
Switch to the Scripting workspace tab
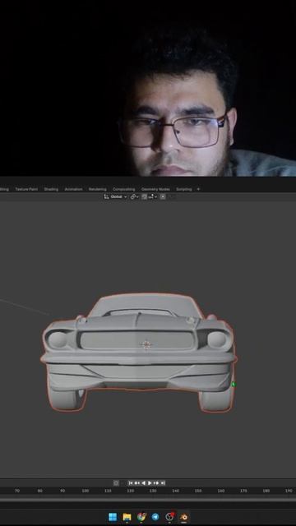[184, 189]
